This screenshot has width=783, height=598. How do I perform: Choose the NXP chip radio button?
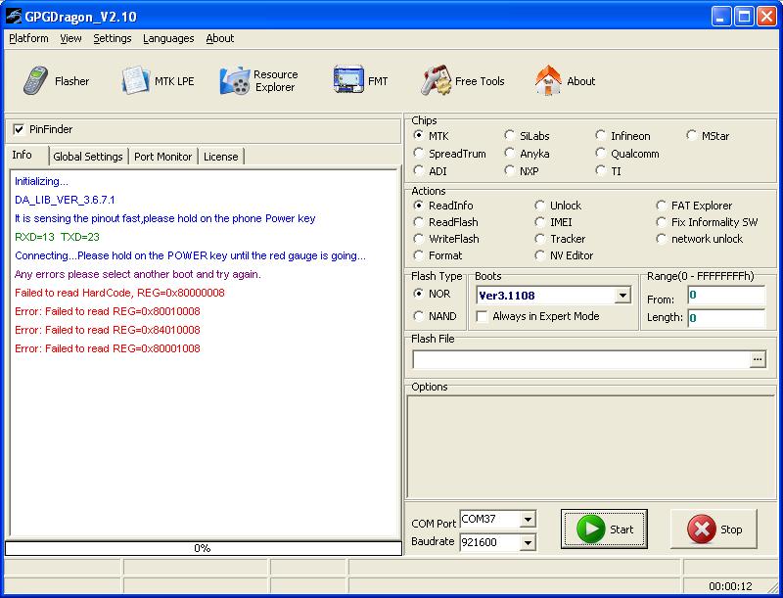click(x=509, y=170)
